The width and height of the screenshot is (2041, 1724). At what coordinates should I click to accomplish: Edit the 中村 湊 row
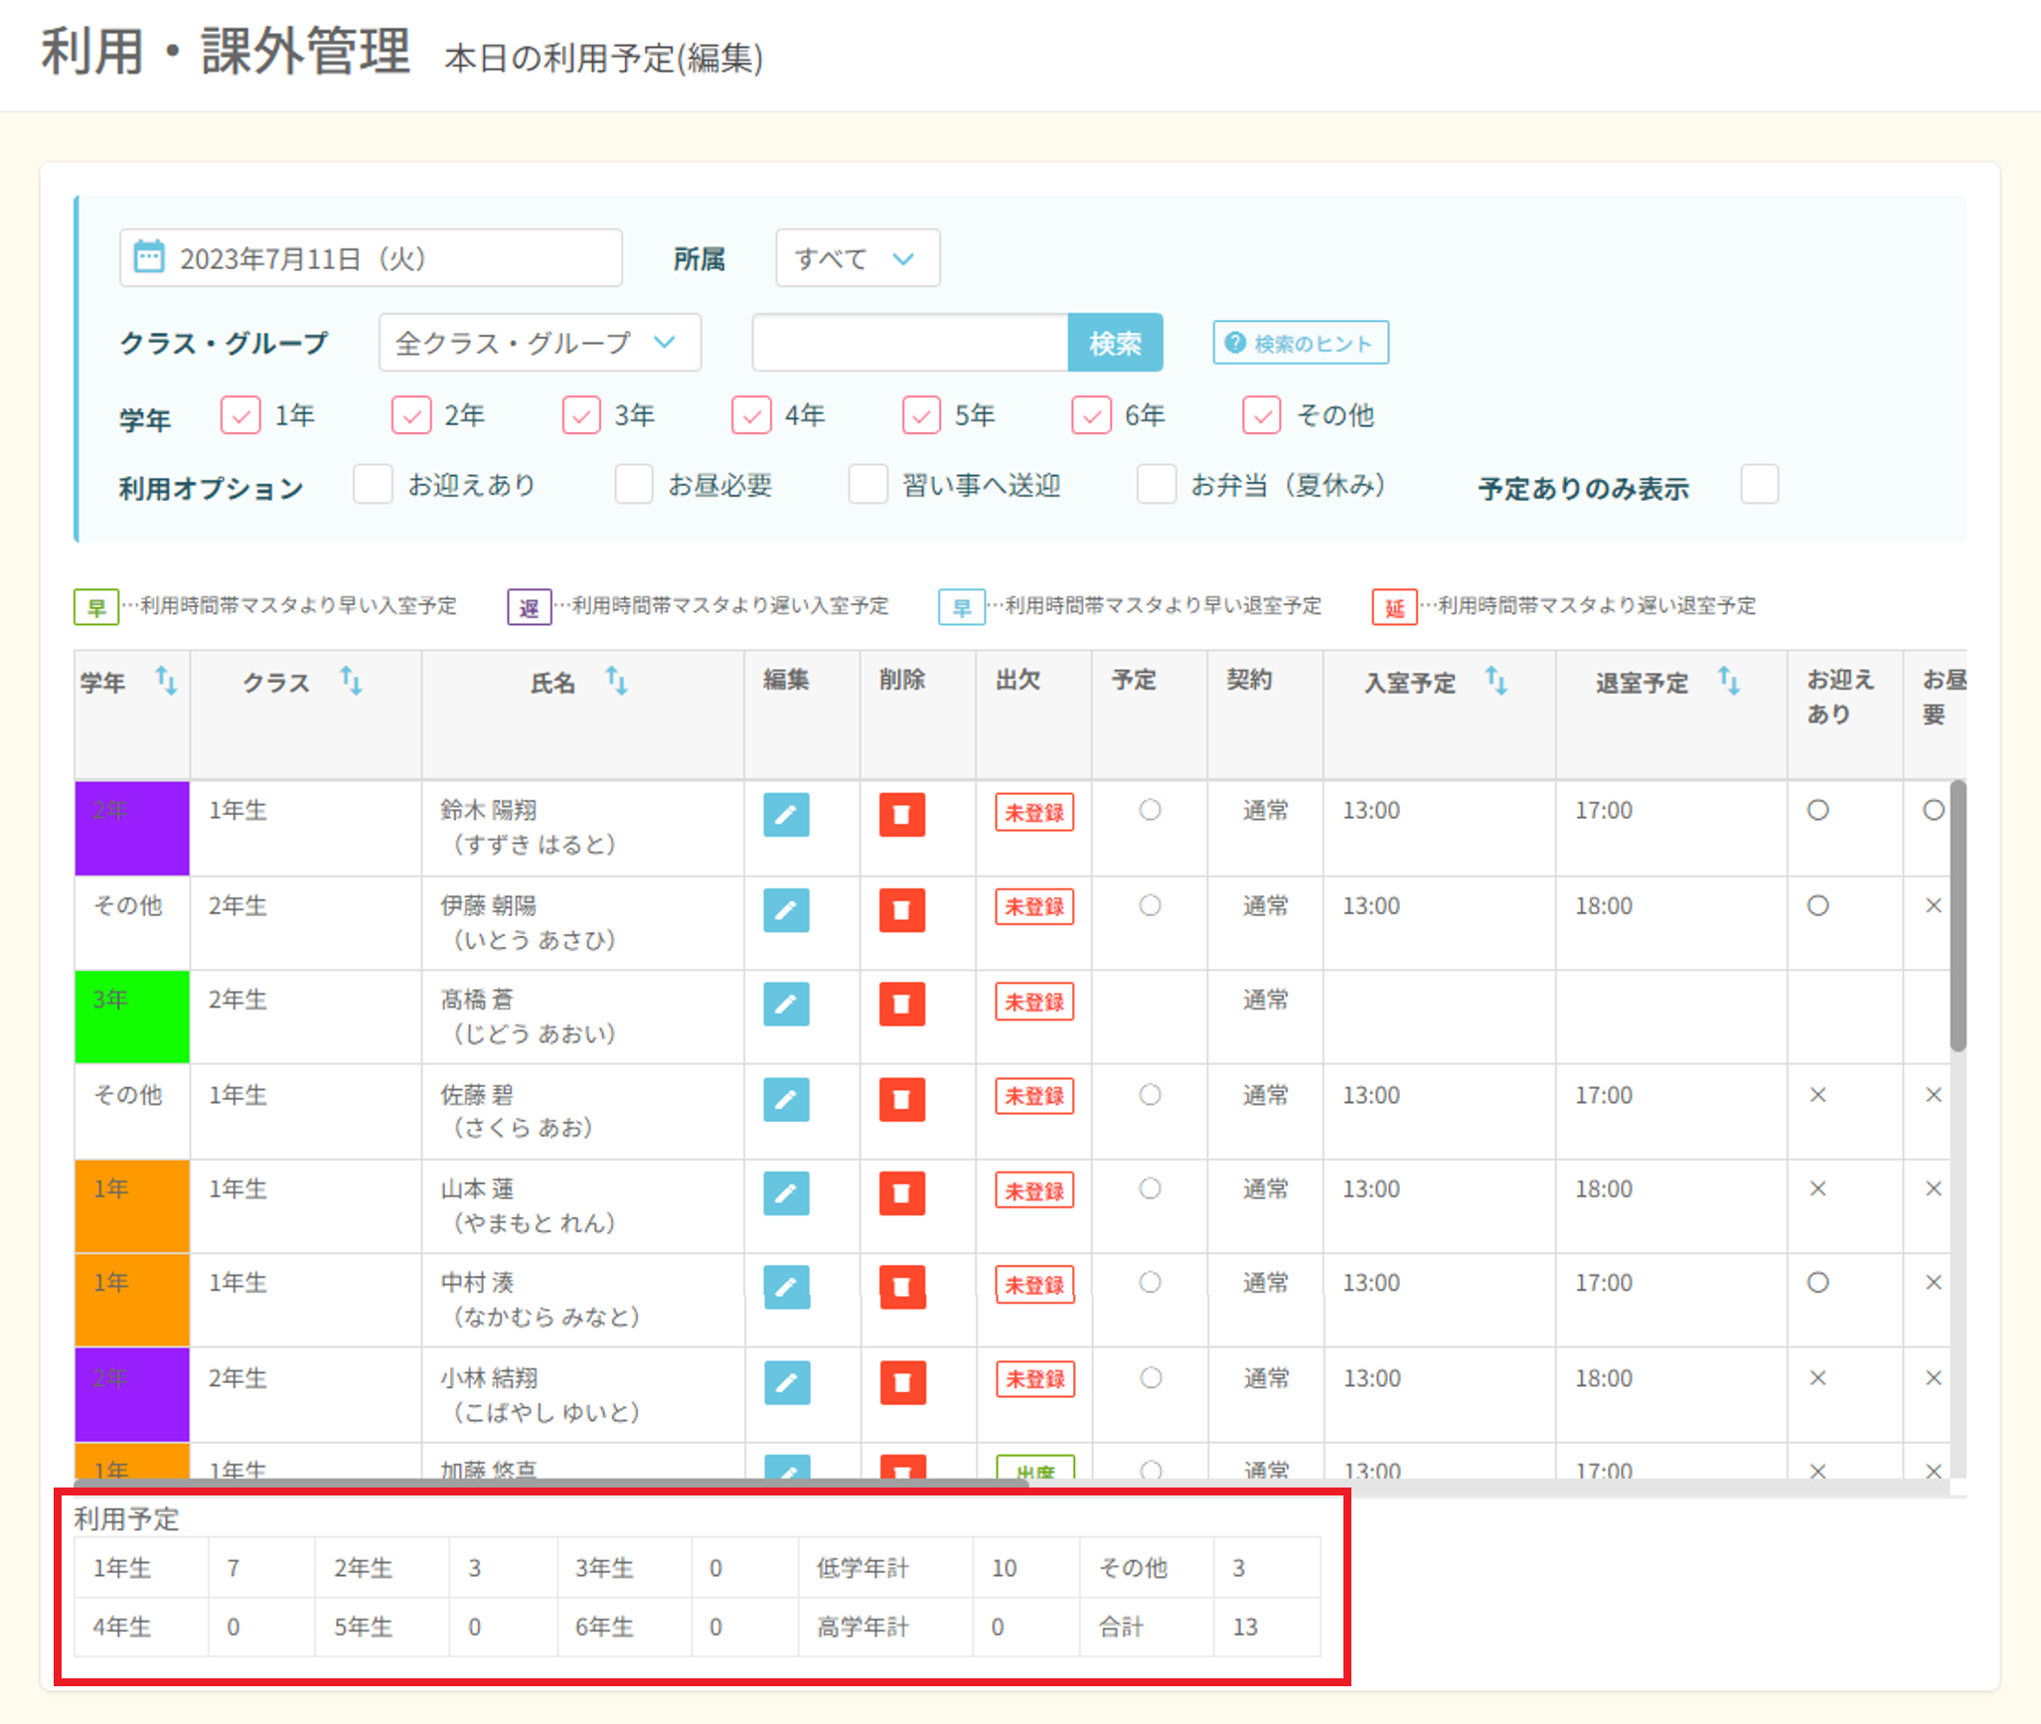(x=786, y=1287)
